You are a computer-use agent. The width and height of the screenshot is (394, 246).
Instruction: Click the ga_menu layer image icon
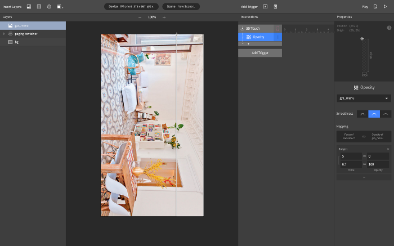(10, 26)
